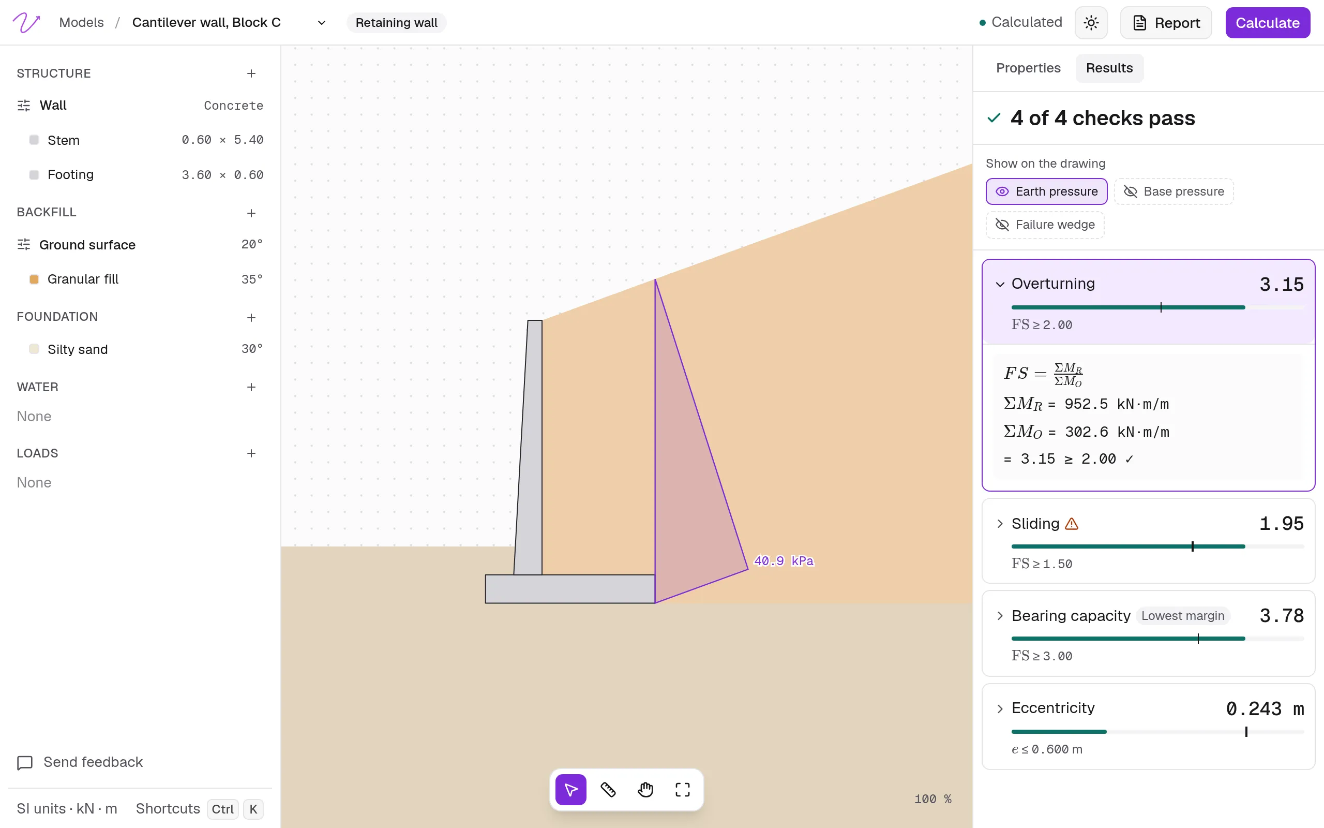1324x828 pixels.
Task: Show Failure wedge on the drawing
Action: pos(1044,225)
